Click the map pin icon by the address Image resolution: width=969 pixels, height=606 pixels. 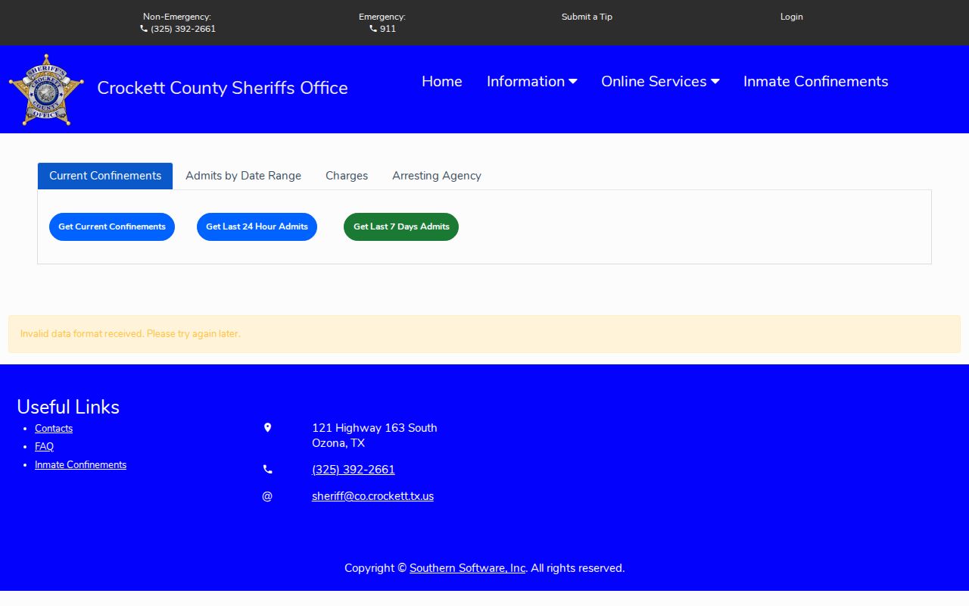[267, 428]
